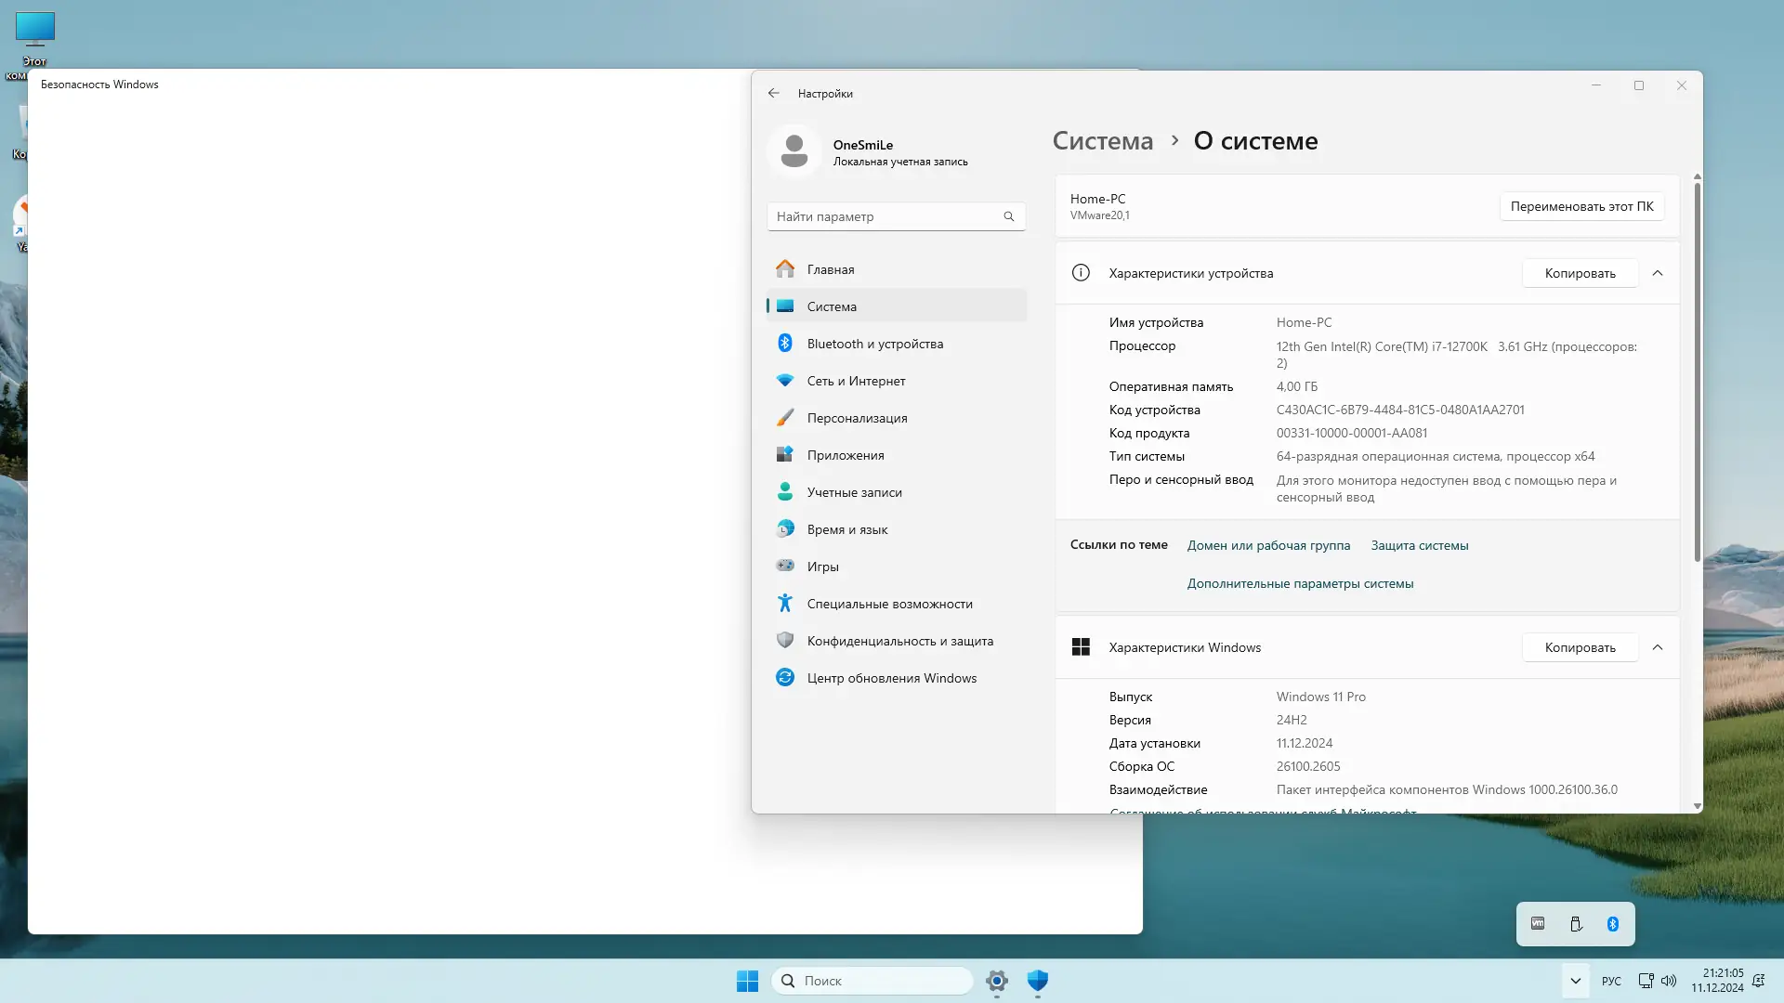Toggle the hidden tray icons chevron
Viewport: 1784px width, 1003px height.
click(1575, 981)
